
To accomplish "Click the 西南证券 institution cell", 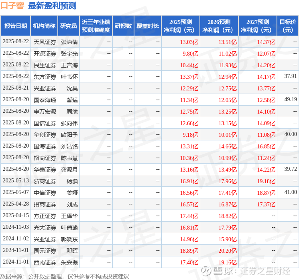I will coord(45,262).
